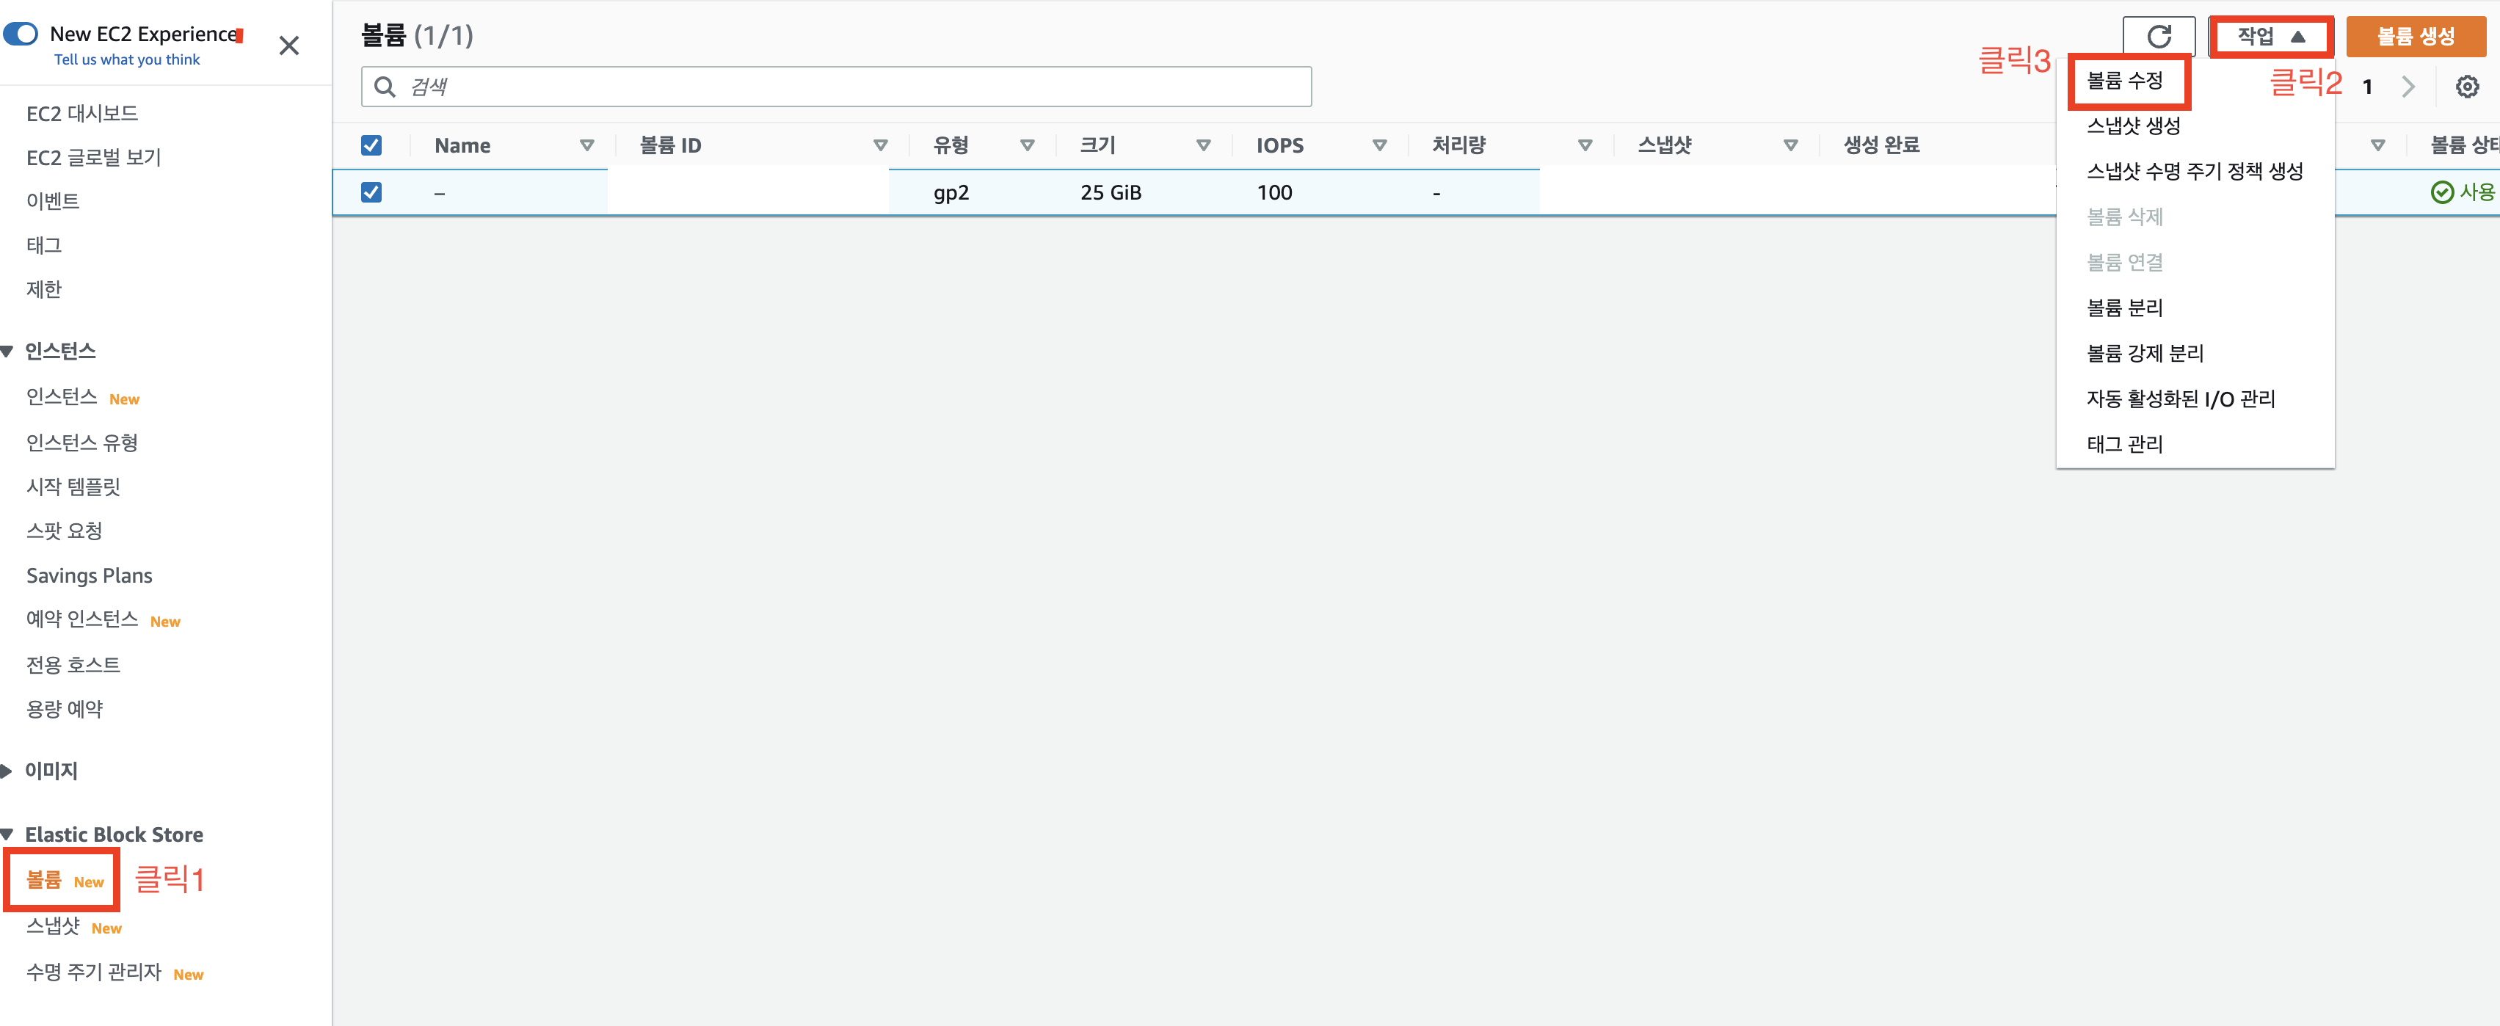Sort by Name column arrow

click(586, 145)
